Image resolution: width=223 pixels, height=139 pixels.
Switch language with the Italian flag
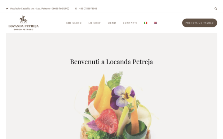(x=146, y=23)
